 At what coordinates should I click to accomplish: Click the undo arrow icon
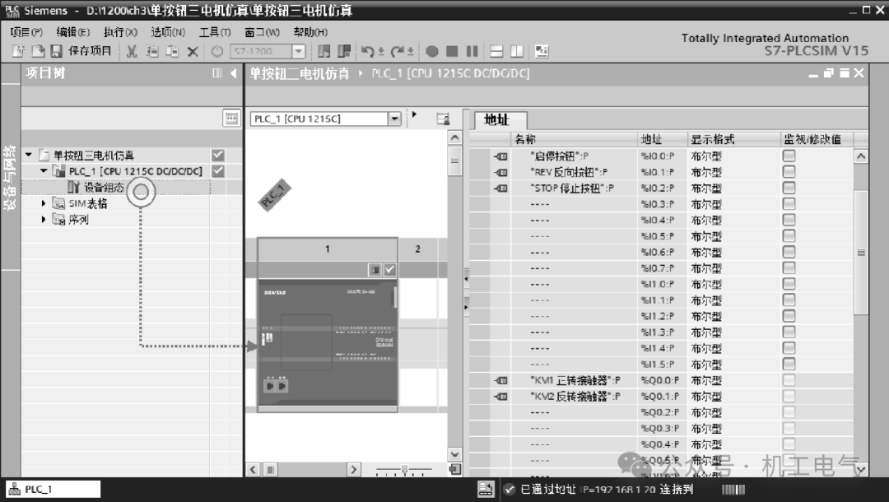[x=367, y=52]
